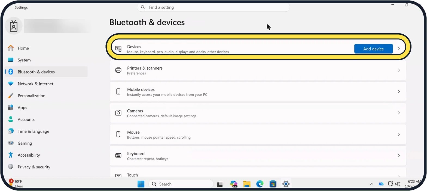The image size is (427, 191).
Task: Click the Settings gear on taskbar
Action: [x=286, y=184]
